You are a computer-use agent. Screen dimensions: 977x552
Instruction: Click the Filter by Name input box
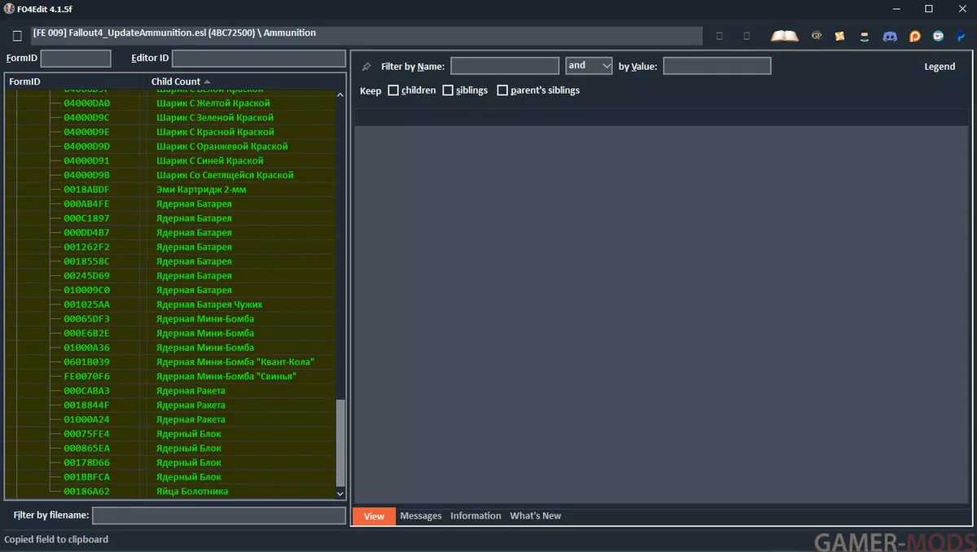coord(505,66)
